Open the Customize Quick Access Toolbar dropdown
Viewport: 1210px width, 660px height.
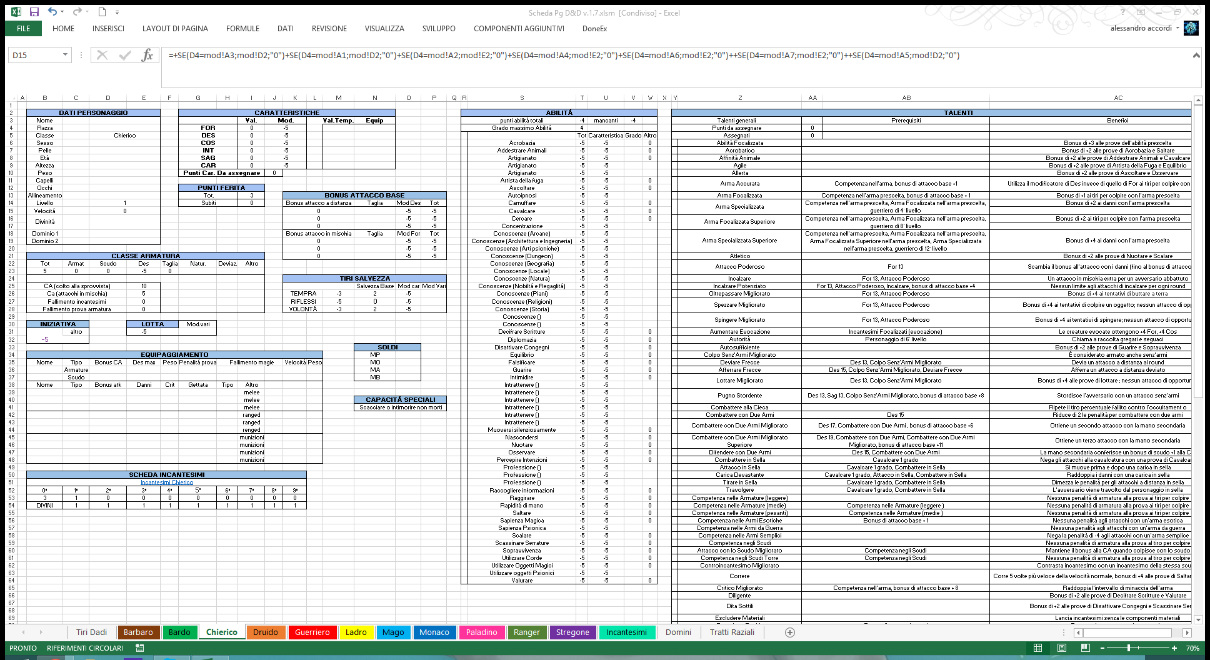pyautogui.click(x=117, y=12)
